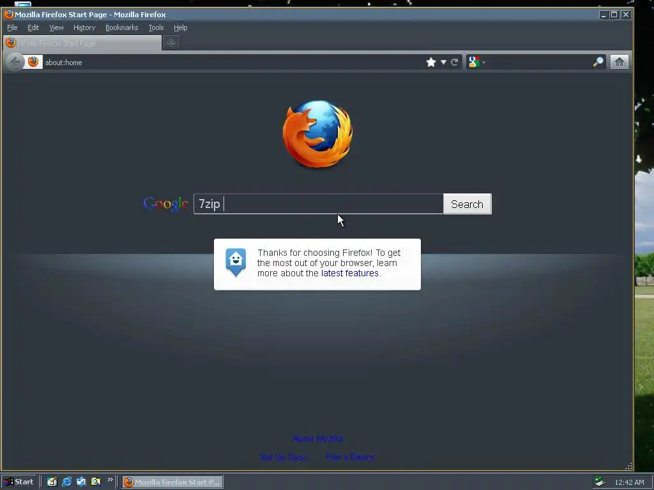This screenshot has width=654, height=490.
Task: Click the Search button beside the Google field
Action: click(x=467, y=204)
